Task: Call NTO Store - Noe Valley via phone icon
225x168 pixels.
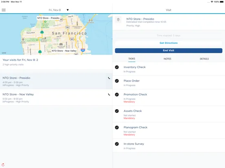Action: [109, 95]
